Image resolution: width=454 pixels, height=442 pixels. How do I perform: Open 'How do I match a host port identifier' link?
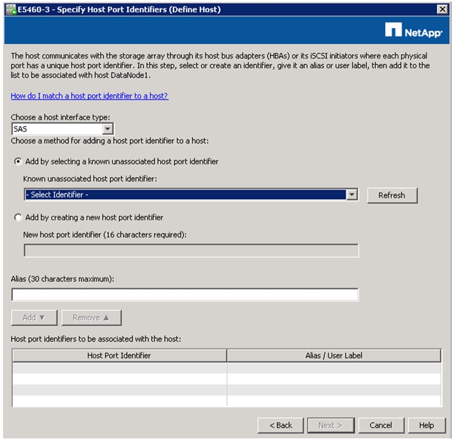click(89, 96)
